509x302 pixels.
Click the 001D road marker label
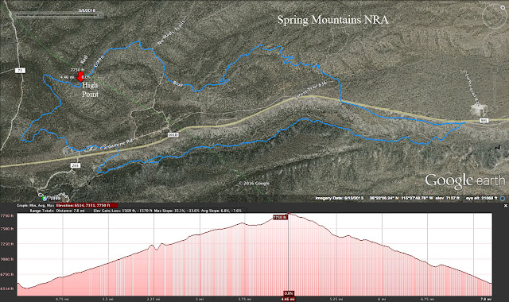point(173,134)
